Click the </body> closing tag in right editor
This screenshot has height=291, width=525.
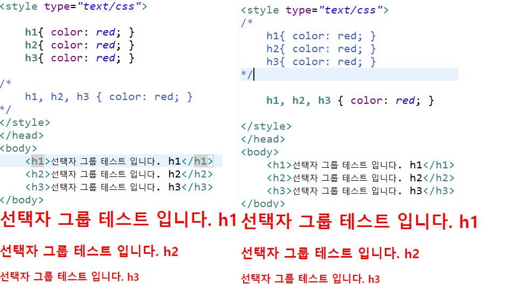[263, 204]
